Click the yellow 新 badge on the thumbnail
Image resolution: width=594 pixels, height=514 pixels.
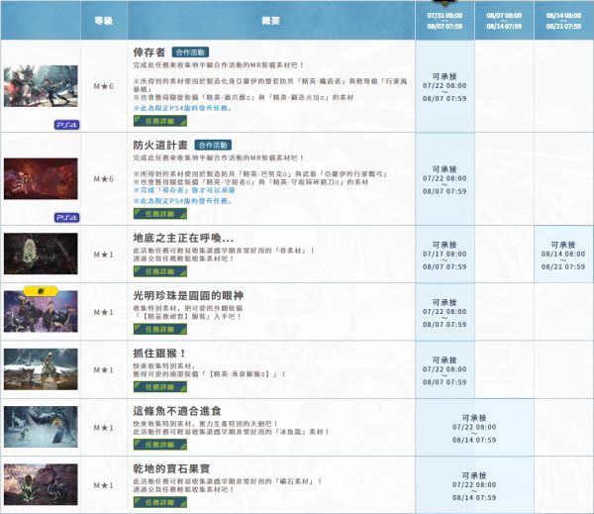pos(41,291)
